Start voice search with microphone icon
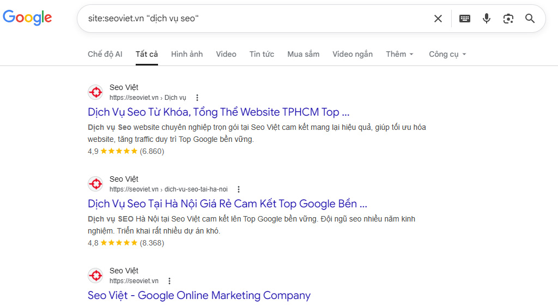The image size is (558, 305). pyautogui.click(x=487, y=19)
